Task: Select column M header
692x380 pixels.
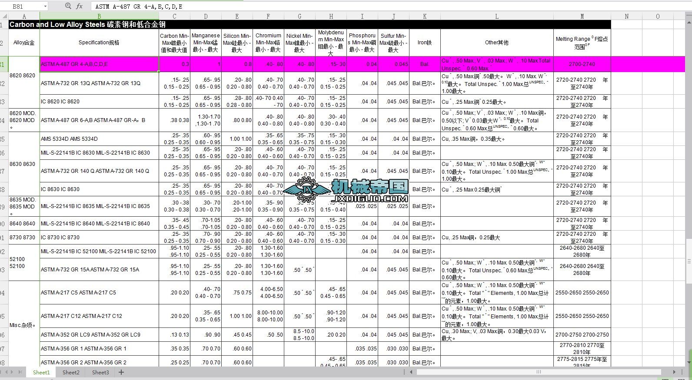Action: pos(582,17)
